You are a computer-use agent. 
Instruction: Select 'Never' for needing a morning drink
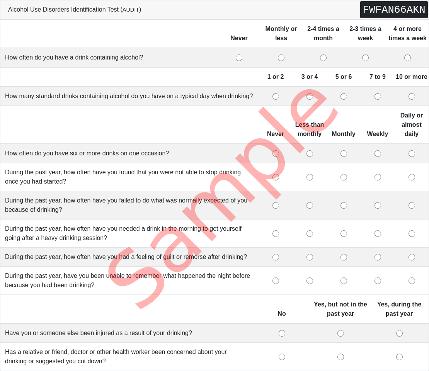(276, 233)
